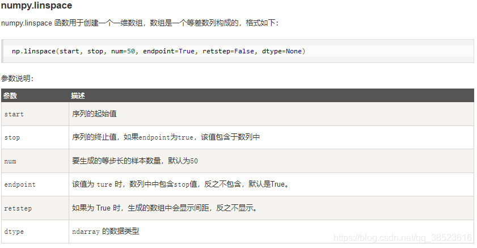Screen dimensions: 477x248
Task: Click endpoint=True in the code snippet
Action: [x=168, y=51]
